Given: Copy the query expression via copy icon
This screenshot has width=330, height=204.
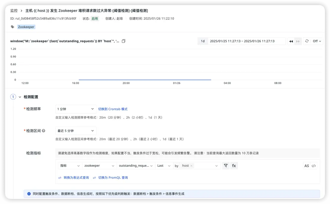Looking at the screenshot, I should tap(124, 41).
